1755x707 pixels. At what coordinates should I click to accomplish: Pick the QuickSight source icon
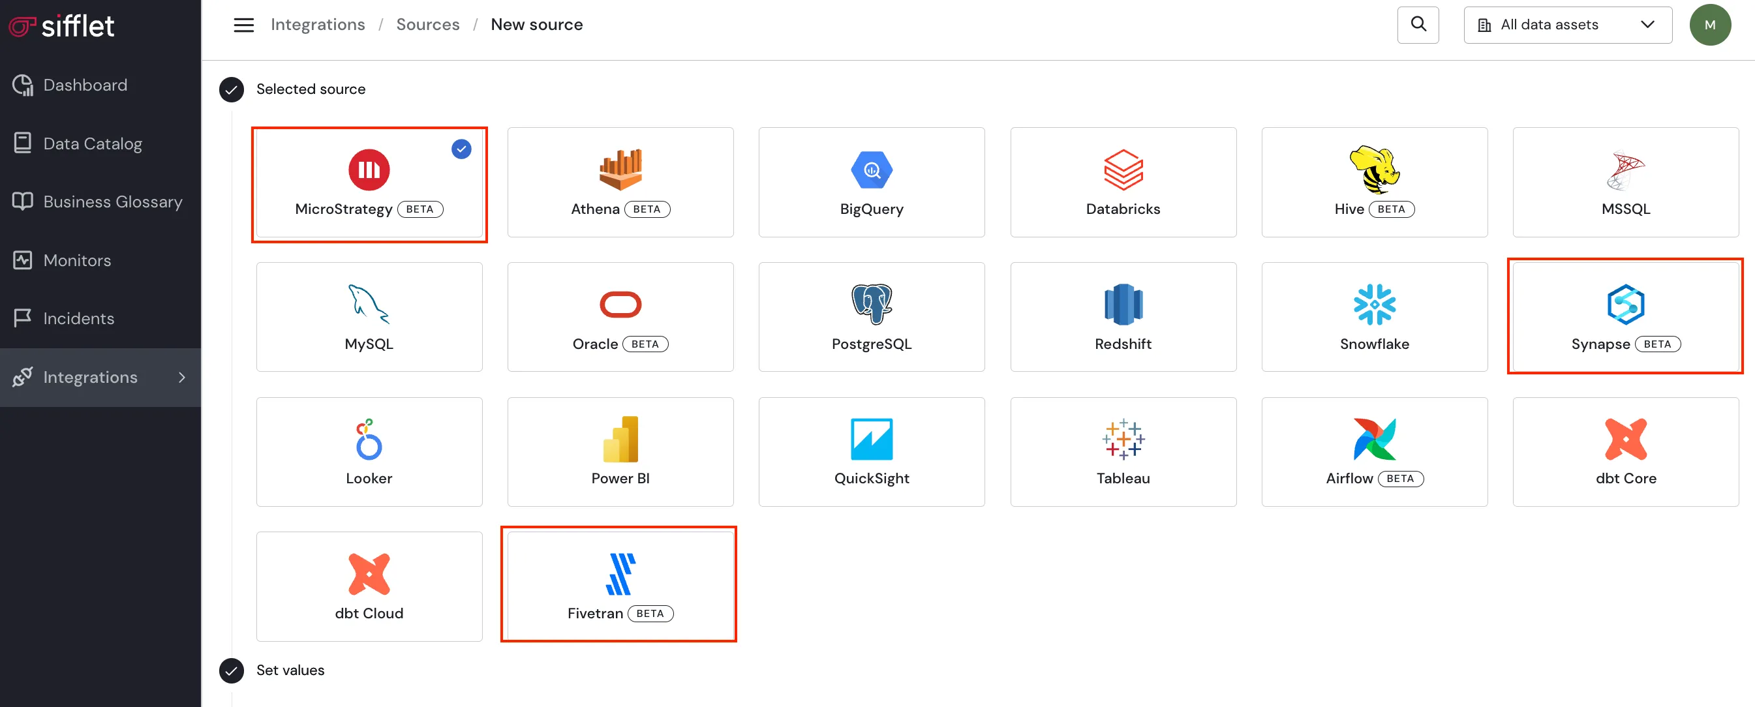[x=872, y=439]
